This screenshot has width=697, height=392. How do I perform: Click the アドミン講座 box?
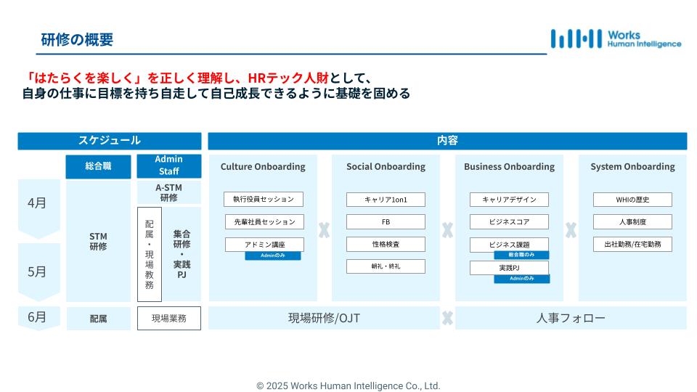[x=264, y=245]
